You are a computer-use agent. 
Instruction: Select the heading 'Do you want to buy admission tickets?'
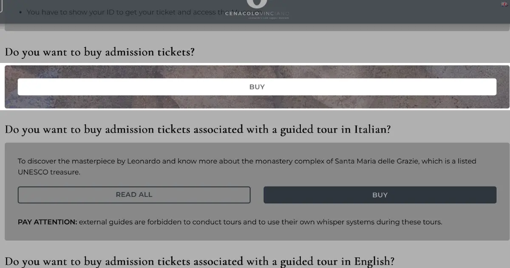(100, 52)
